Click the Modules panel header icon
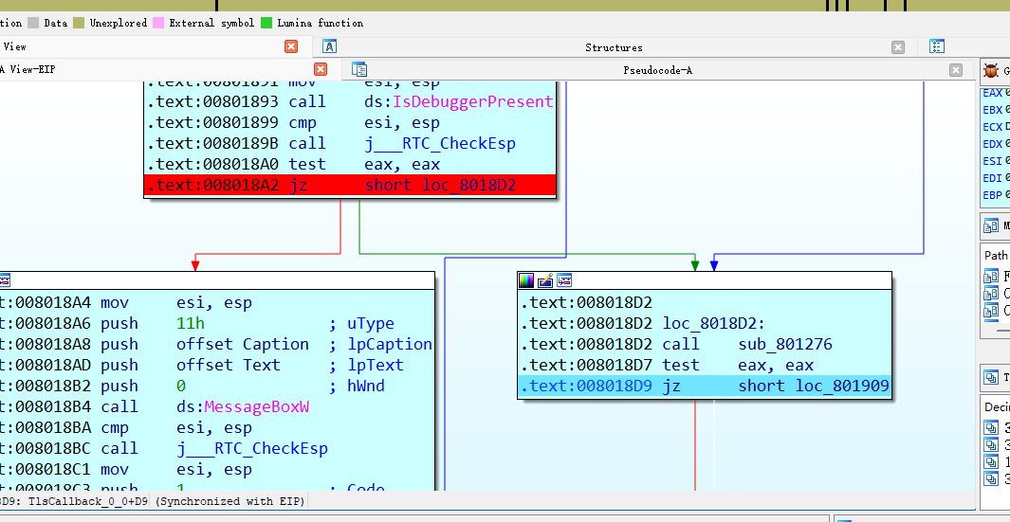The image size is (1010, 522). point(990,225)
